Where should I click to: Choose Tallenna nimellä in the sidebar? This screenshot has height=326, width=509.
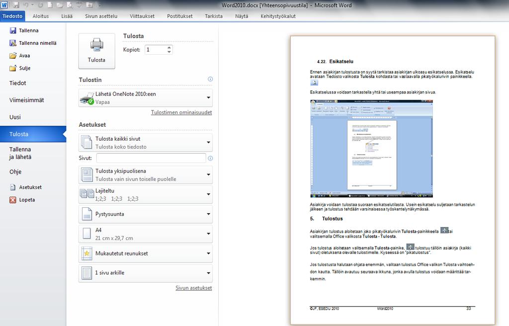tap(33, 43)
